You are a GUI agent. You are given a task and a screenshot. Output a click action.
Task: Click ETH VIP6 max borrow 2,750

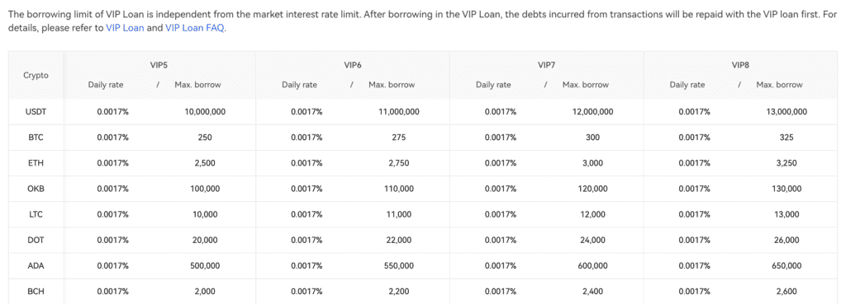point(399,163)
